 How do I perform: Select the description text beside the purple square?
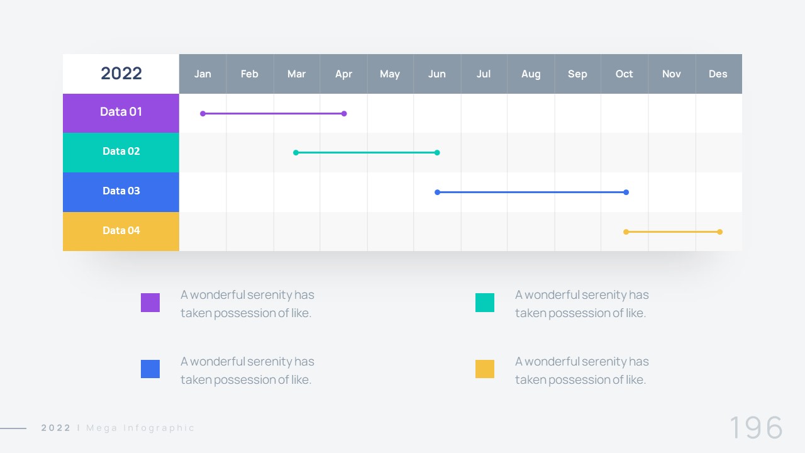[247, 304]
